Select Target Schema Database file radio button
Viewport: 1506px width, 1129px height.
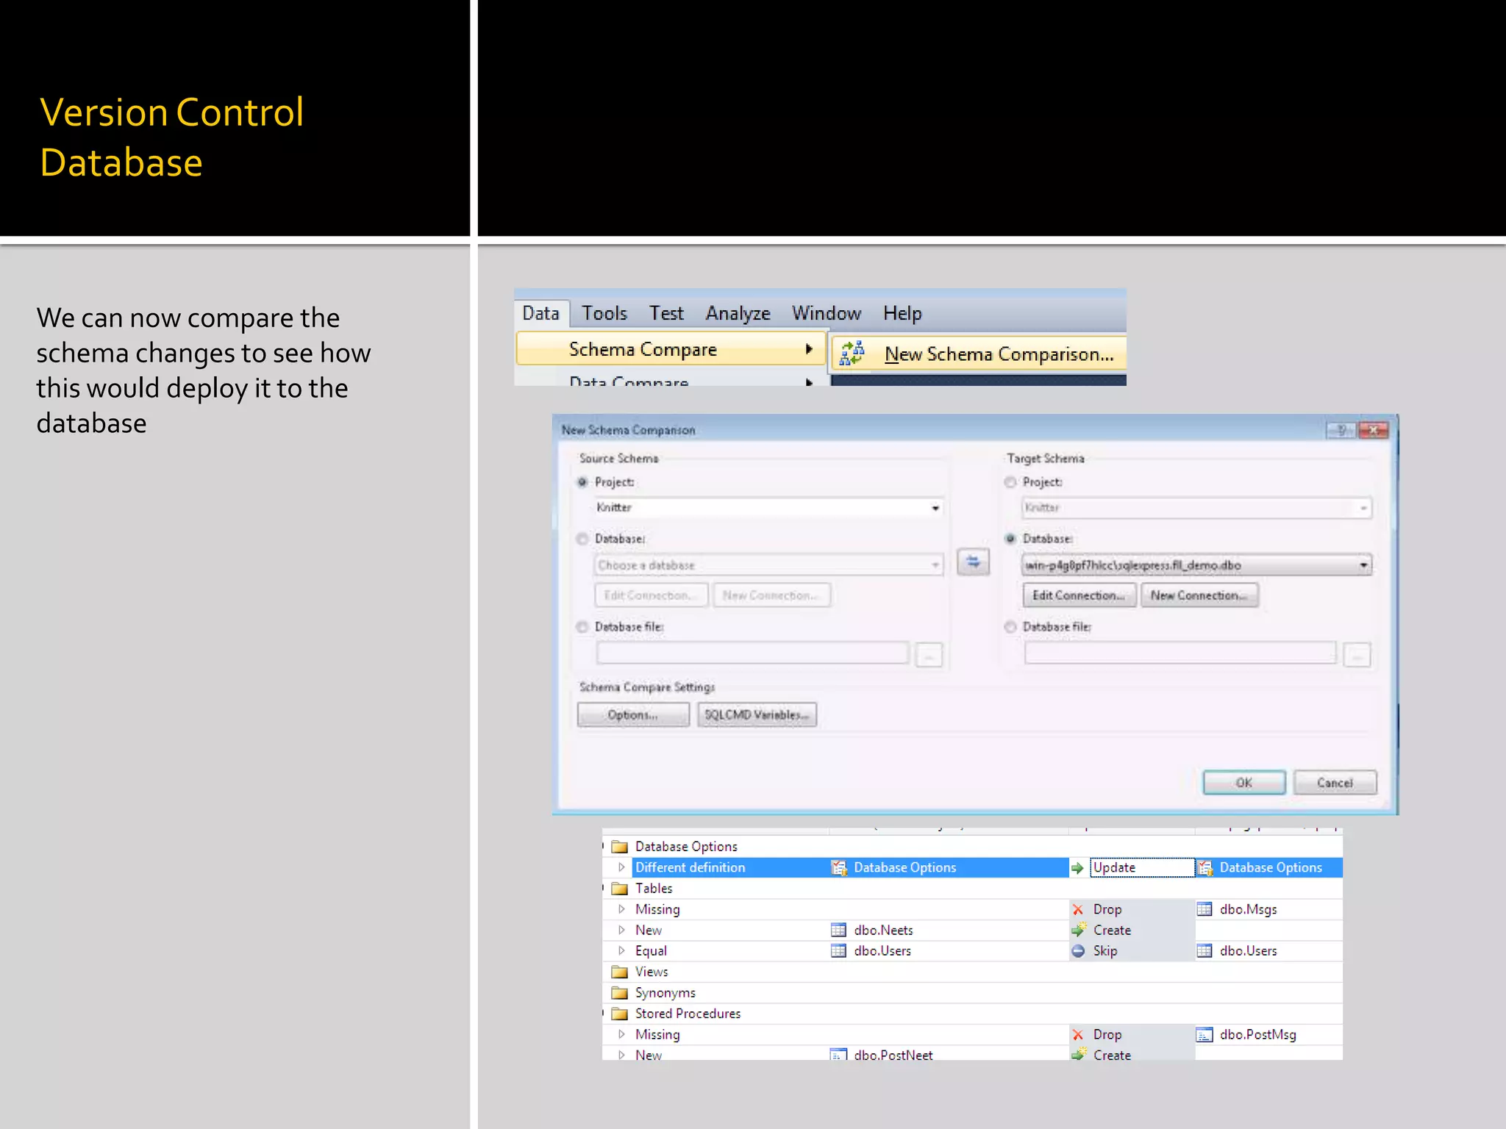coord(1010,627)
